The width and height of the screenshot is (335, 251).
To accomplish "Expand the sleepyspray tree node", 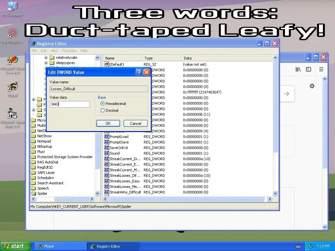I will 46,63.
